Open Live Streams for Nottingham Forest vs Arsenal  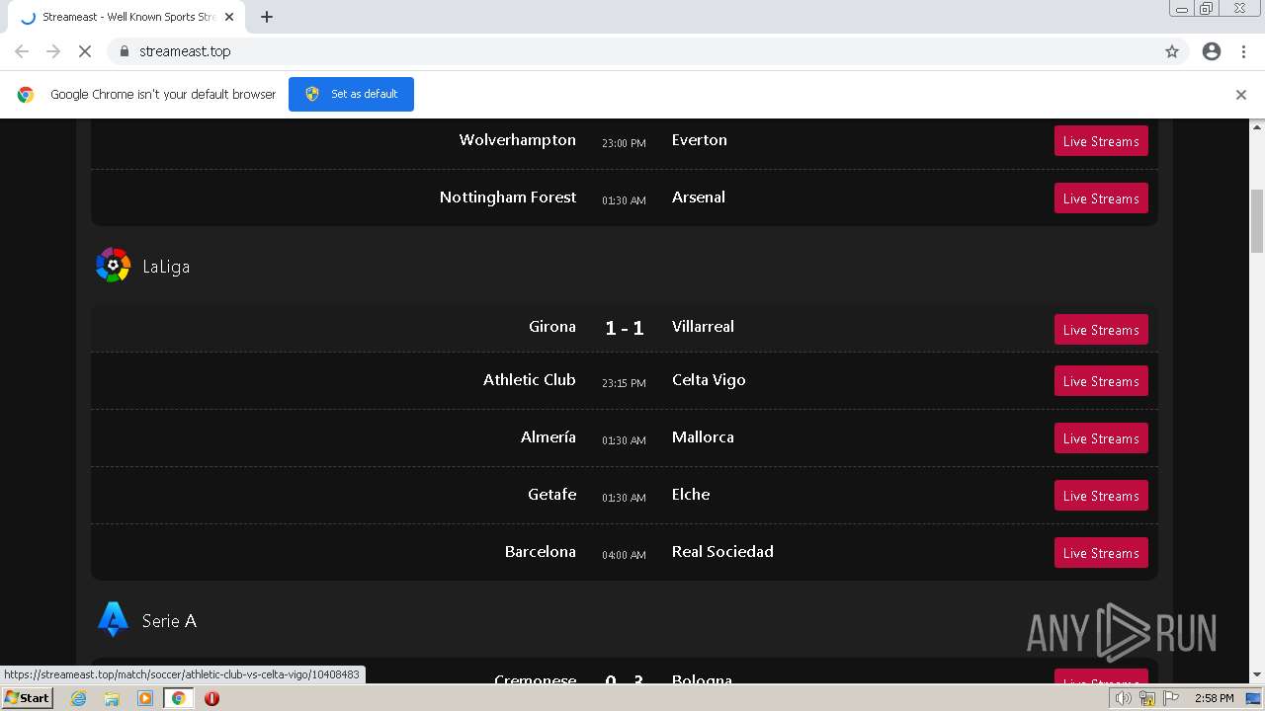click(1101, 198)
